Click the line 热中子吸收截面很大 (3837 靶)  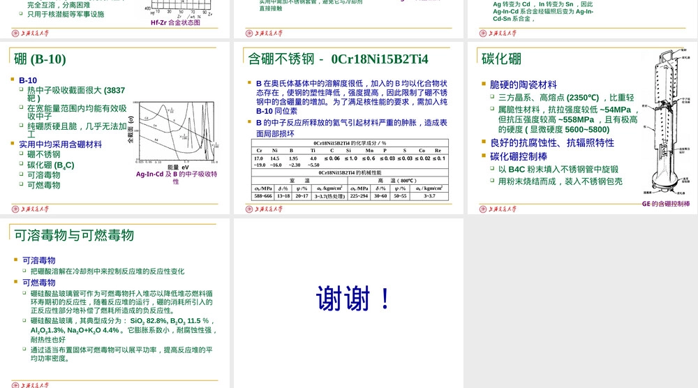76,94
